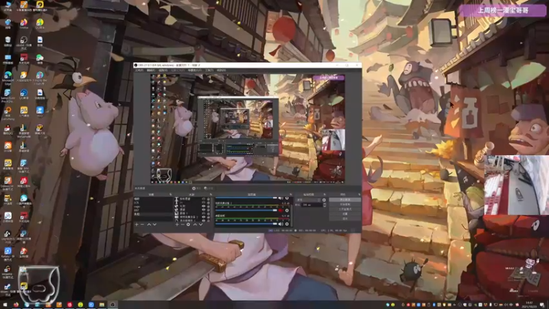Open the 视图 menu in OBS
549x309 pixels.
pyautogui.click(x=163, y=70)
